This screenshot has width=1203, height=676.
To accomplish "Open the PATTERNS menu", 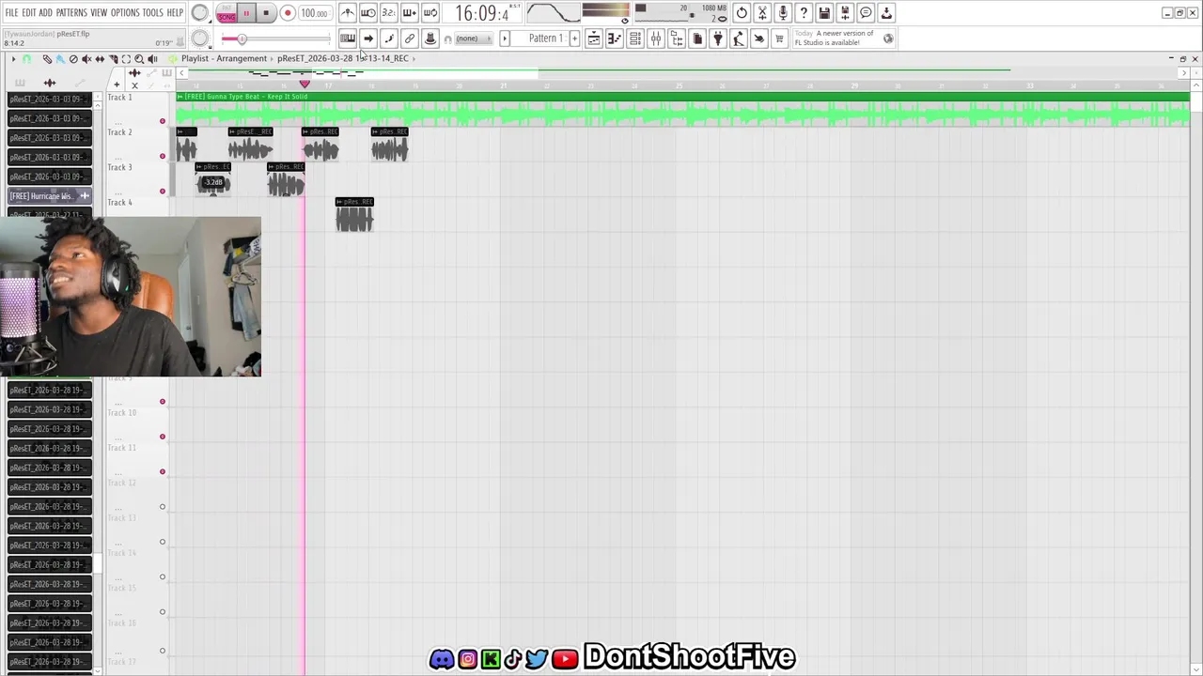I will [71, 13].
